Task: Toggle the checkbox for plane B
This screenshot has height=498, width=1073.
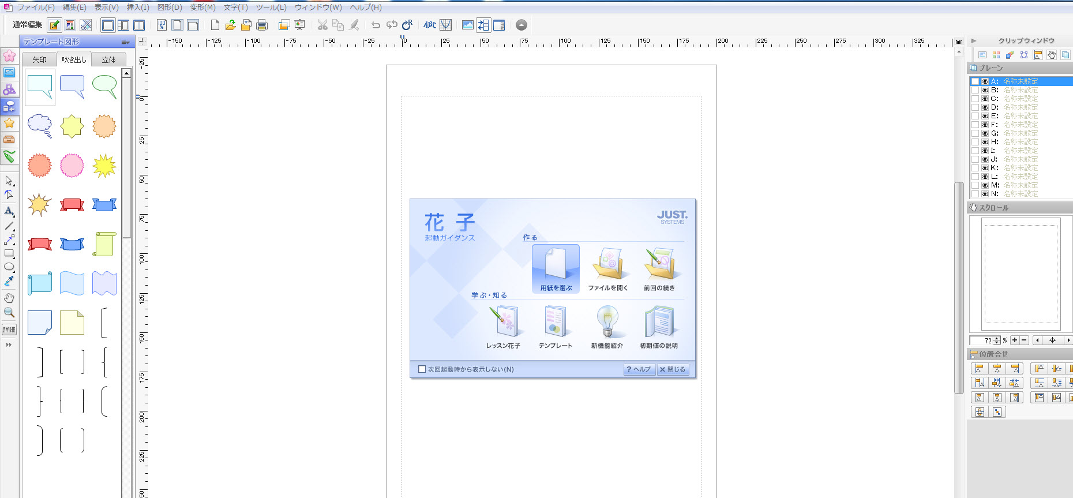Action: tap(975, 90)
